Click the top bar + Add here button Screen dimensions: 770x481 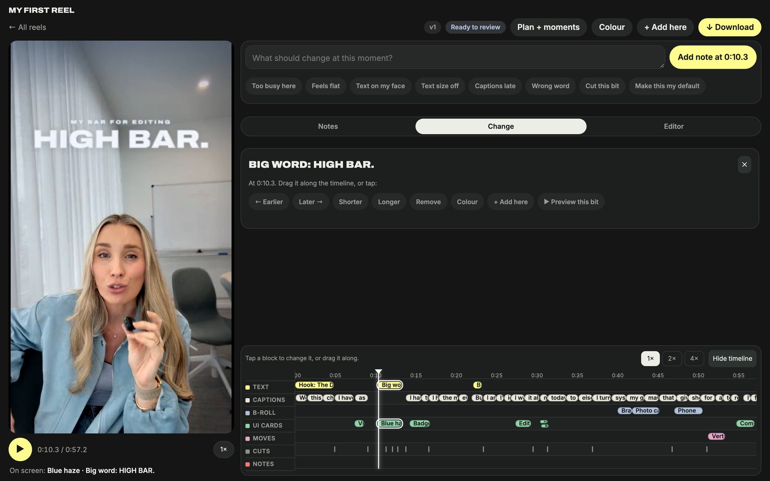pos(665,27)
